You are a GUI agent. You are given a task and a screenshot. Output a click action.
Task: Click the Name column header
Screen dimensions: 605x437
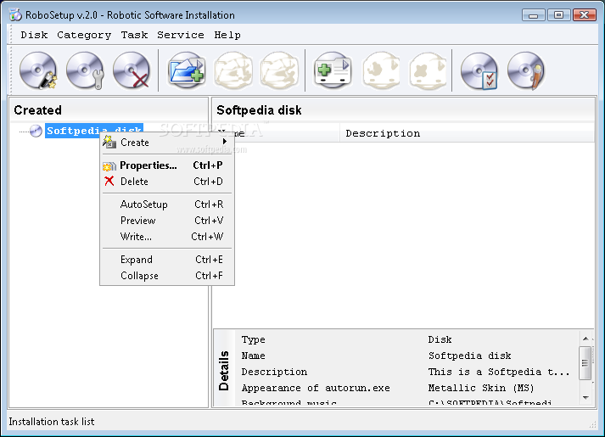[277, 133]
